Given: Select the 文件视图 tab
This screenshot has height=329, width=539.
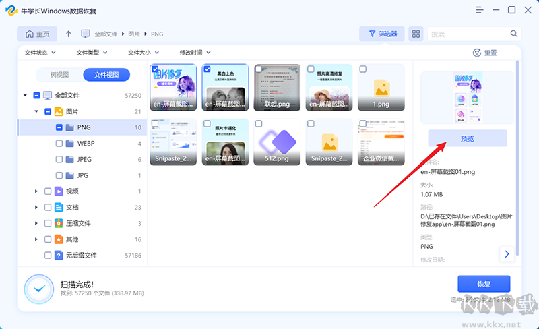Looking at the screenshot, I should 106,75.
